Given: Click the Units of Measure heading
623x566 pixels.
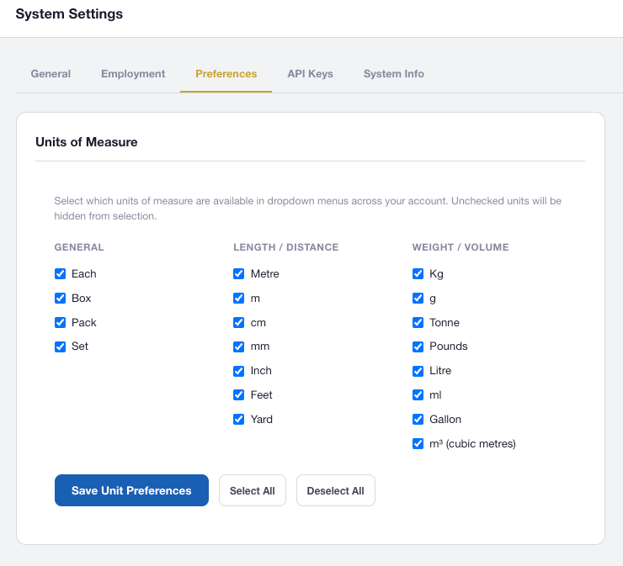Looking at the screenshot, I should point(87,142).
